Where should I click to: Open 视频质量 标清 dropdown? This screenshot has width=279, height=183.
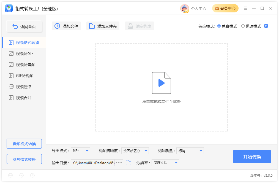point(190,151)
